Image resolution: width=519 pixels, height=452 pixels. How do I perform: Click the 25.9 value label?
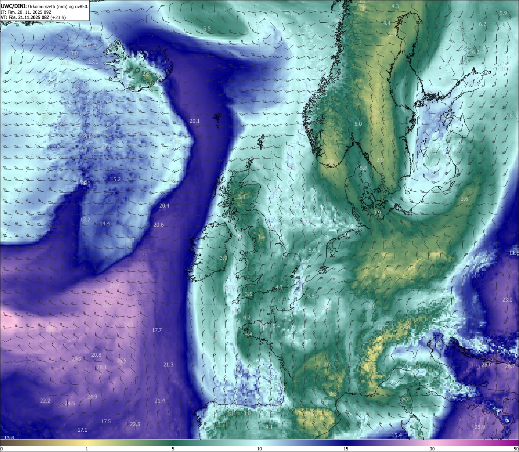pos(480,427)
